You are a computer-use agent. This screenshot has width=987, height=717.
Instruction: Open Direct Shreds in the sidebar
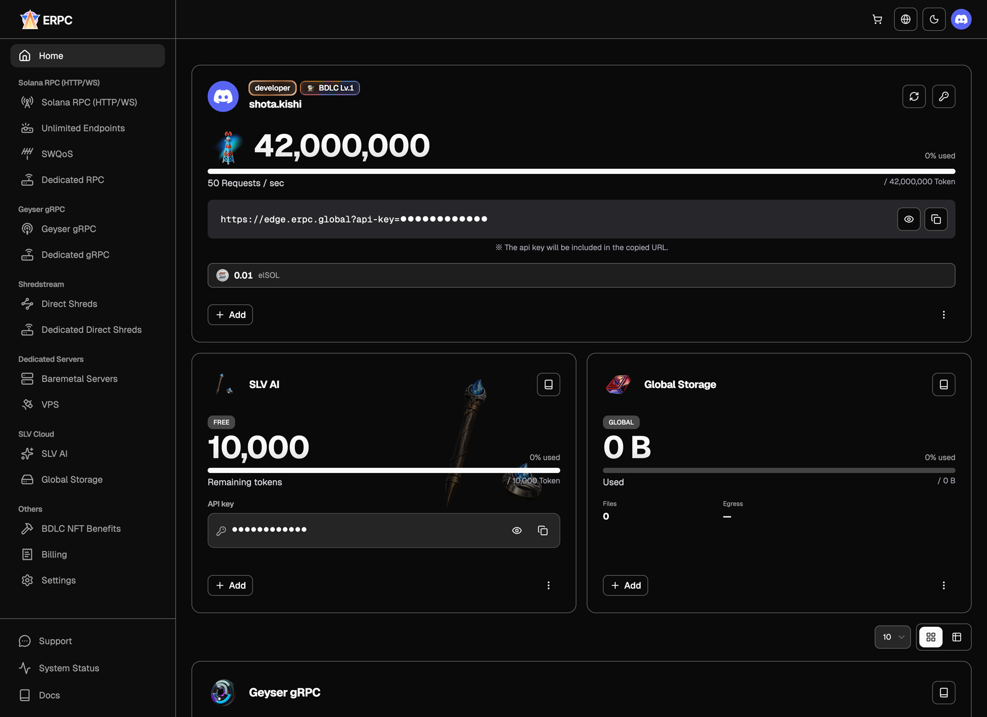[69, 304]
